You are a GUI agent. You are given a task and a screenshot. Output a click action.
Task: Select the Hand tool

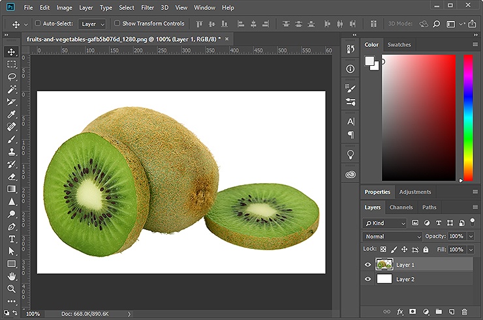(x=12, y=276)
